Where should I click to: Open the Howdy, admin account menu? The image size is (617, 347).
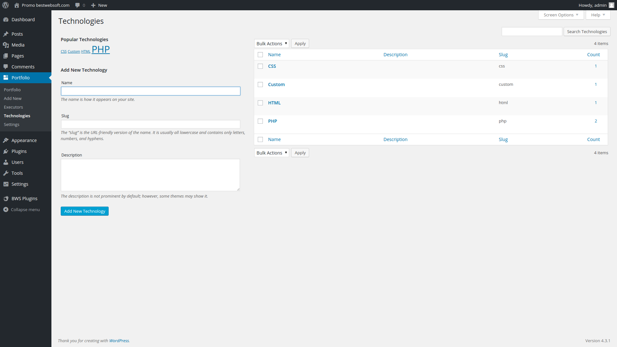[x=596, y=5]
